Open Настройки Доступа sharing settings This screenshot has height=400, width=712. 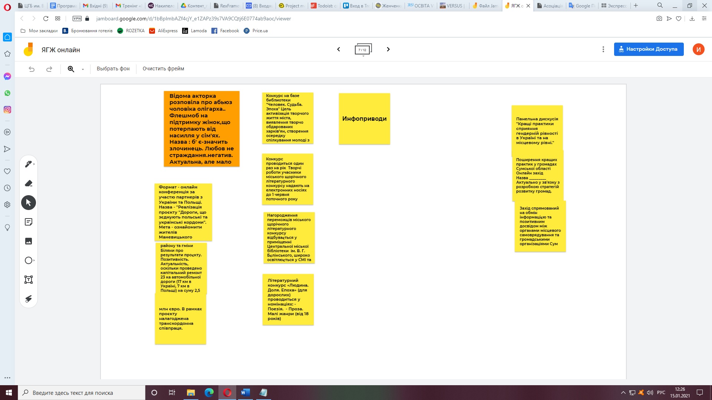[x=649, y=49]
